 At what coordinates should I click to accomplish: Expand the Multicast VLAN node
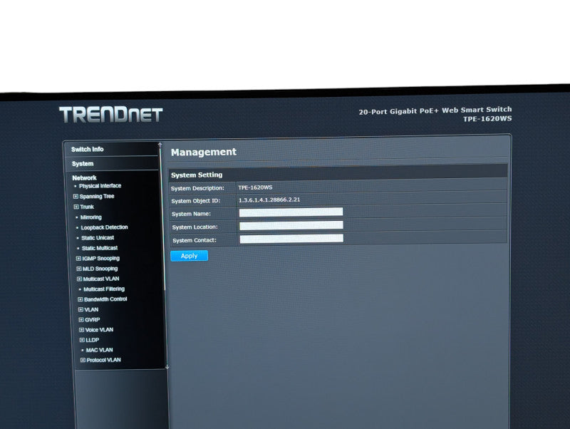[79, 279]
